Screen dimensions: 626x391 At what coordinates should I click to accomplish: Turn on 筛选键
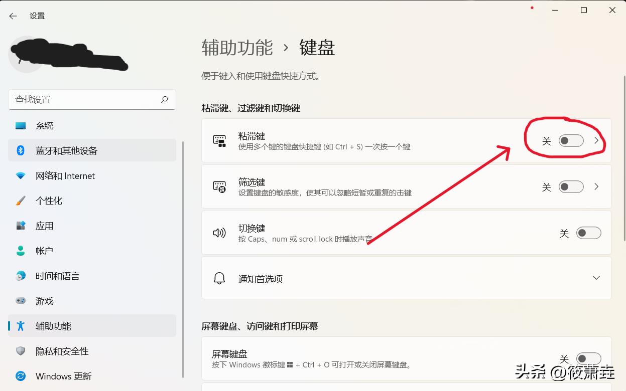[x=571, y=186]
